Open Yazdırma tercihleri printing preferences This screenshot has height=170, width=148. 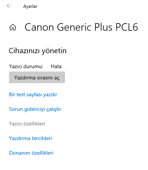[30, 138]
